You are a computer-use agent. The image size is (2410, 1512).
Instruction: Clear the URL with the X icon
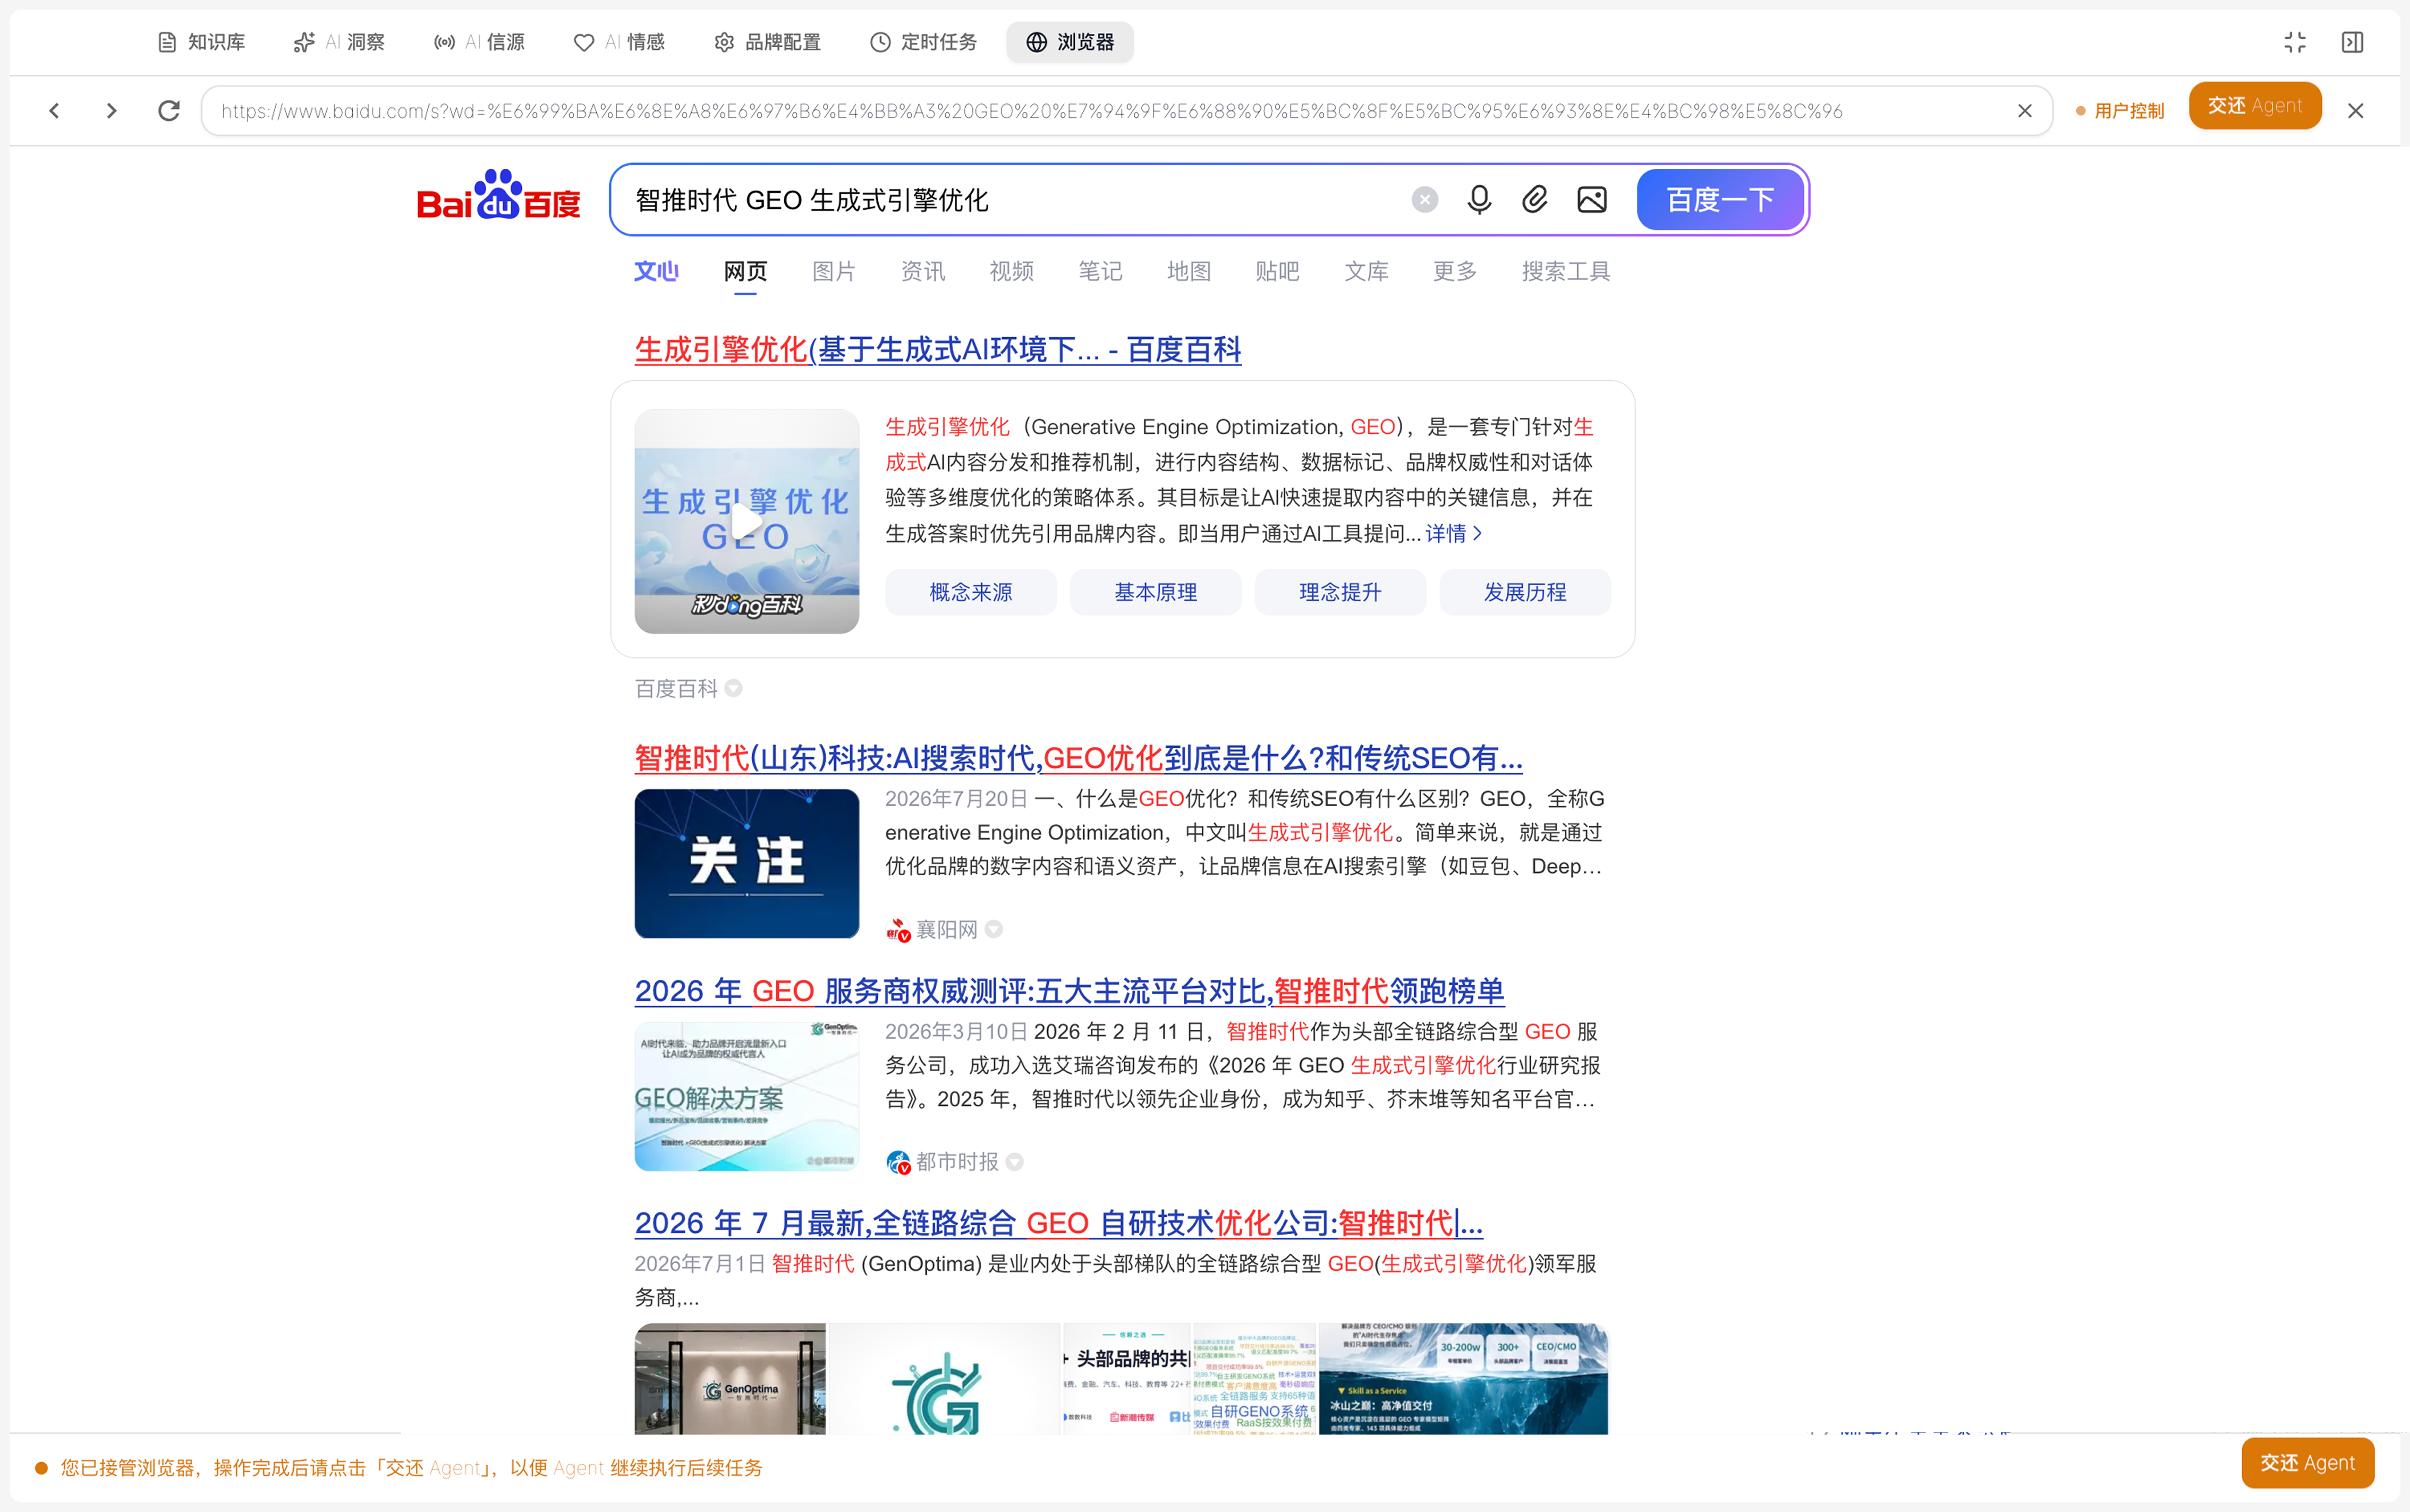point(2025,110)
